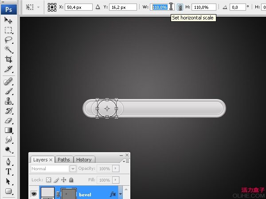Screen dimensions: 266x199
Task: Toggle lock transparent pixels
Action: pyautogui.click(x=48, y=180)
